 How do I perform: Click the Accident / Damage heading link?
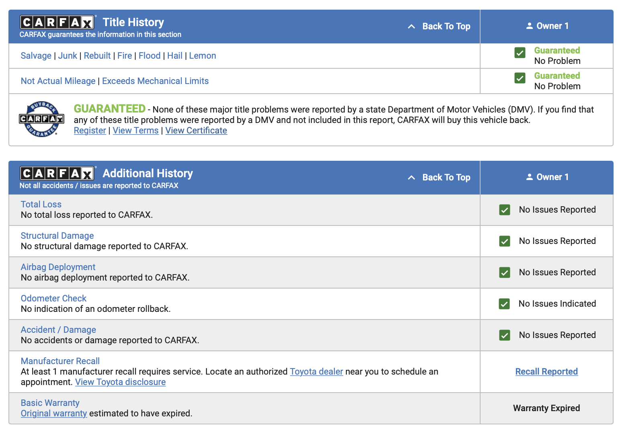point(58,330)
